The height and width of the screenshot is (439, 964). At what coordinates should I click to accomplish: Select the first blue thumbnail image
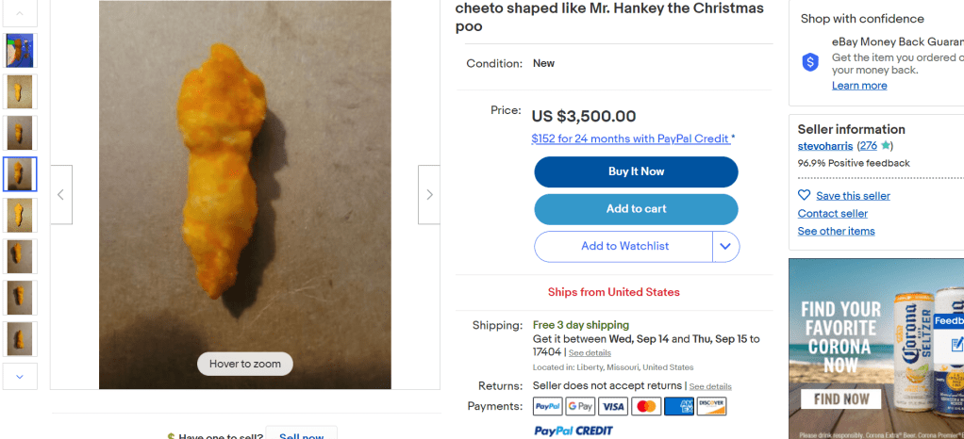(x=20, y=51)
